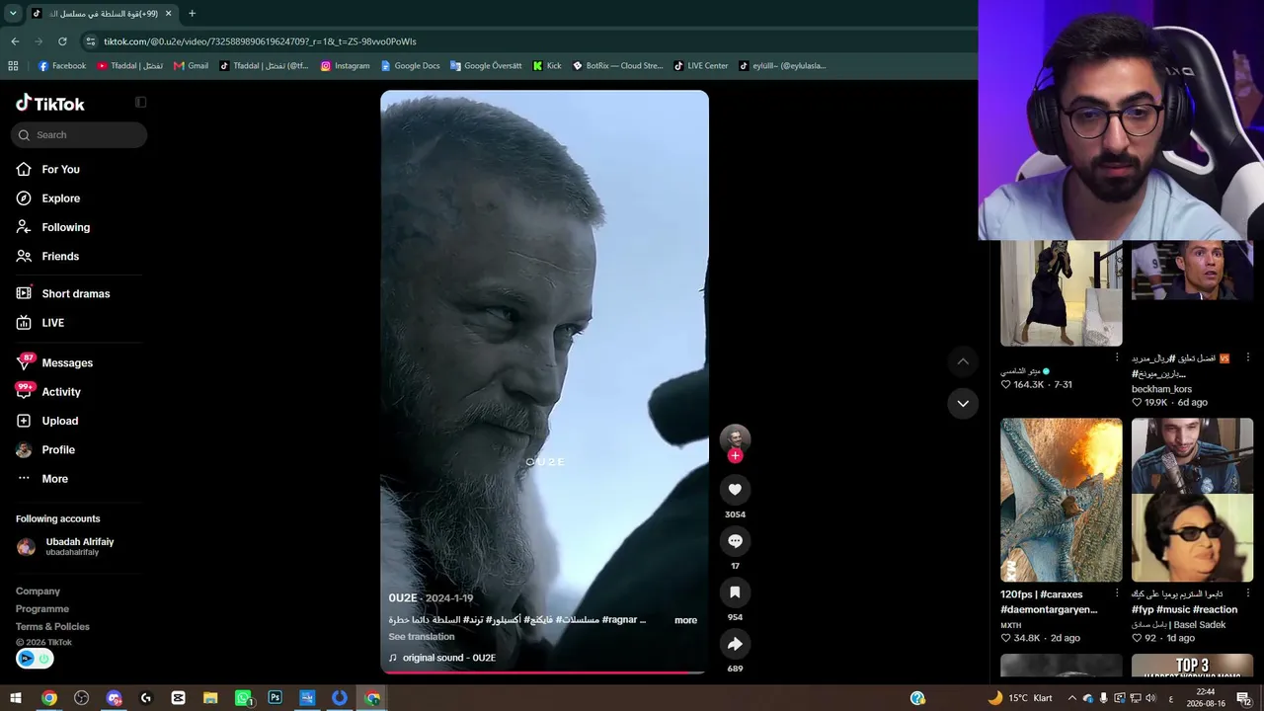Open Basel Sadek reaction video thumbnail
Image resolution: width=1264 pixels, height=711 pixels.
point(1192,500)
